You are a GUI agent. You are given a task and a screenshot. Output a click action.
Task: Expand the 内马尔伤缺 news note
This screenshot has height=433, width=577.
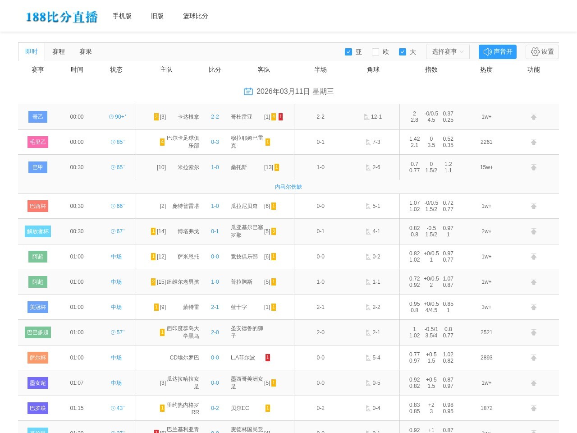(x=288, y=186)
